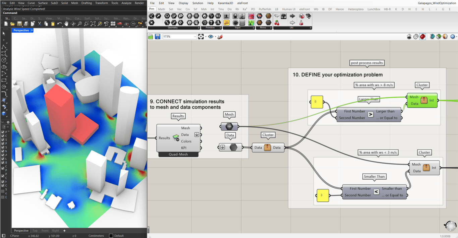Click the letter A text icon in Primitive panel

pos(218,22)
